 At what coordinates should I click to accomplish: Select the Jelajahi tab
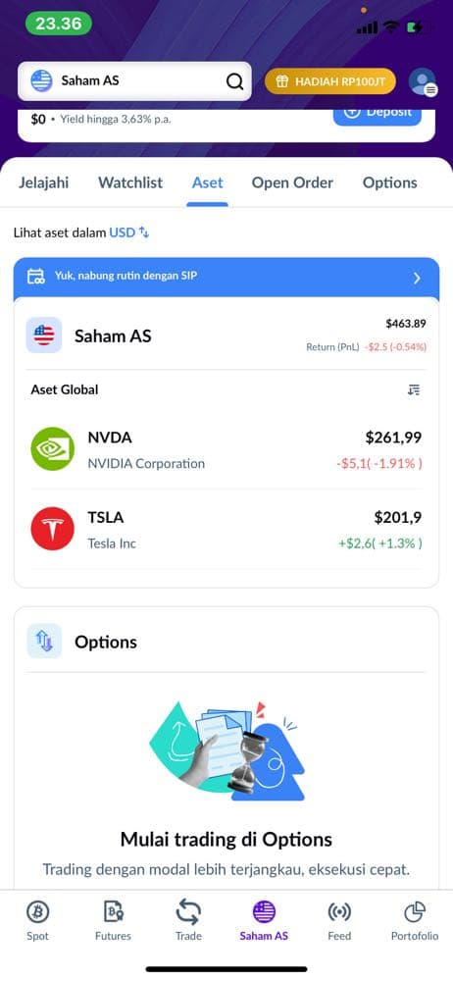[x=44, y=182]
